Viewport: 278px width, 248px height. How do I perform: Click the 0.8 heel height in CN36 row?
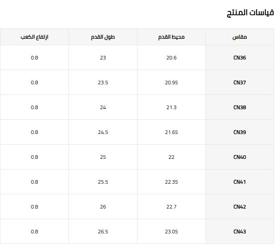[x=35, y=58]
